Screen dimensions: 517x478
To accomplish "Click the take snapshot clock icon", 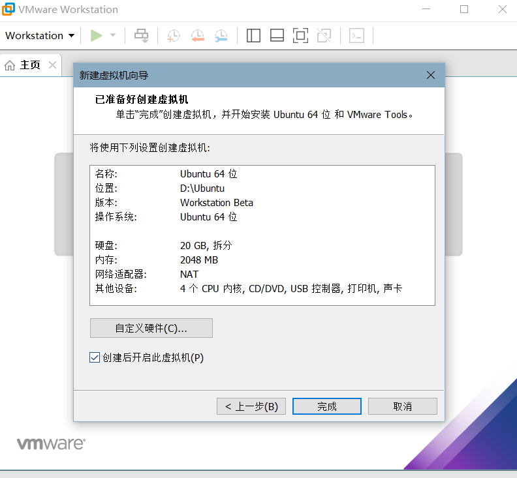I will [174, 36].
